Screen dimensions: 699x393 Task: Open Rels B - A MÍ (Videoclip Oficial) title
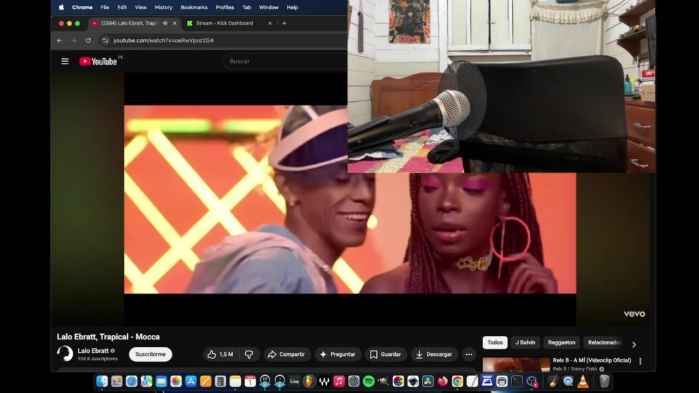(591, 360)
